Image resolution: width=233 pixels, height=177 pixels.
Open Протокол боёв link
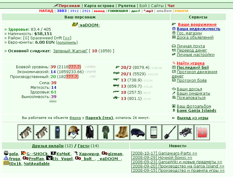pyautogui.click(x=192, y=81)
